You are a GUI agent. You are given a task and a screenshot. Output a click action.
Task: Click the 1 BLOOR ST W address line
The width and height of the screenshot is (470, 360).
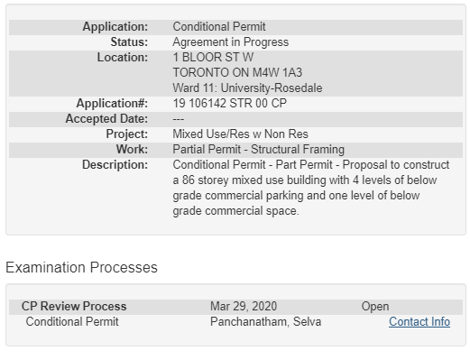click(x=213, y=57)
